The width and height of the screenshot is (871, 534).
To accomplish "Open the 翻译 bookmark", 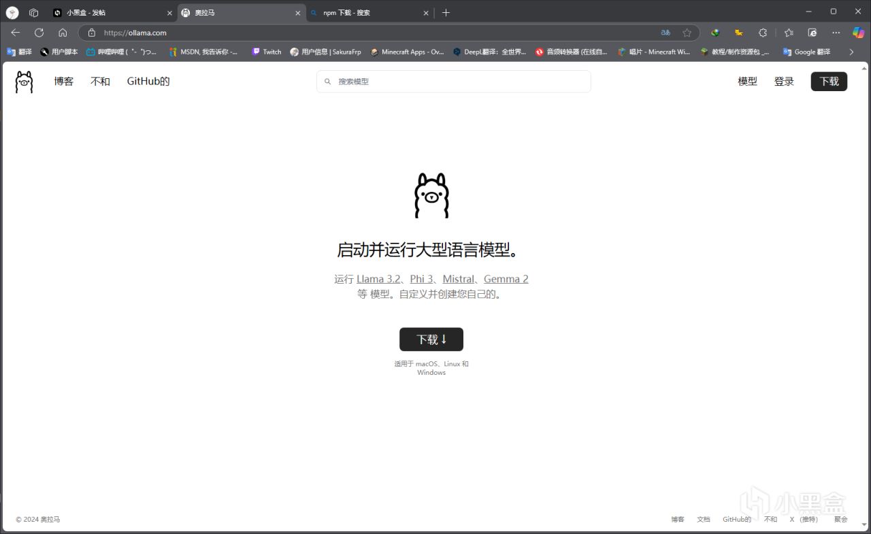I will 19,52.
